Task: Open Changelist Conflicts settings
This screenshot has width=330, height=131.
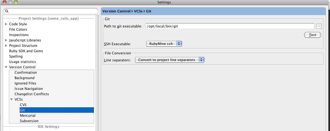Action: [x=32, y=94]
